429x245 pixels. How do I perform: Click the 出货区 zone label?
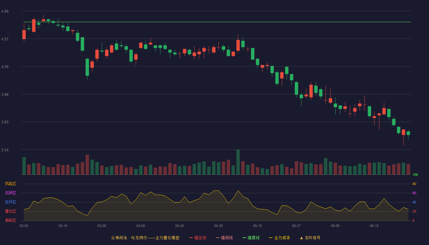[10, 193]
